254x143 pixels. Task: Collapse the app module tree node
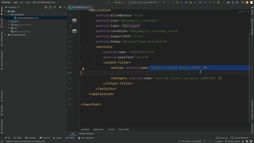point(6,11)
